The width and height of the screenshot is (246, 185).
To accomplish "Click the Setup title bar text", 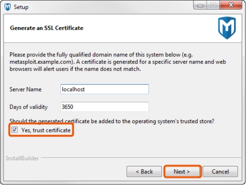I will tap(21, 7).
